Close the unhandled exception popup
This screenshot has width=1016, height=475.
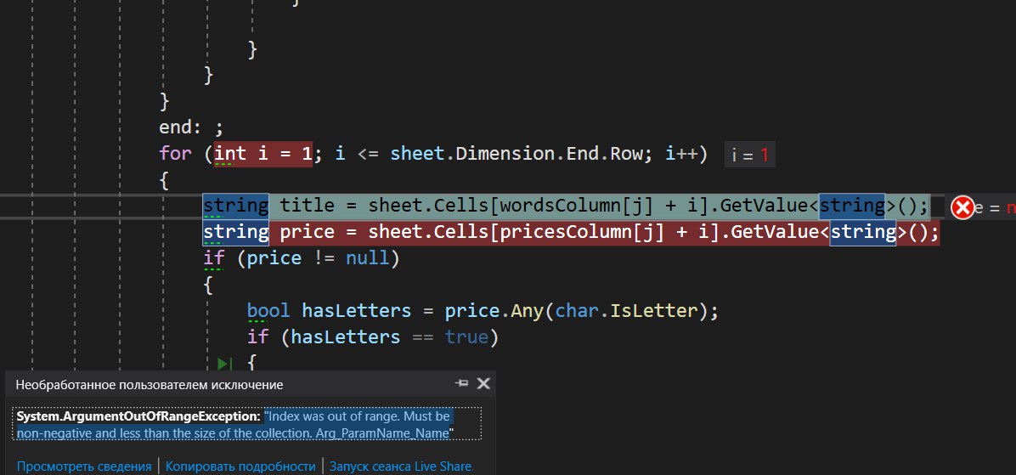click(x=483, y=383)
